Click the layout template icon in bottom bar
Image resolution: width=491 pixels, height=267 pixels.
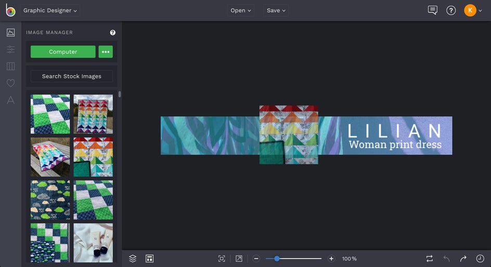149,259
